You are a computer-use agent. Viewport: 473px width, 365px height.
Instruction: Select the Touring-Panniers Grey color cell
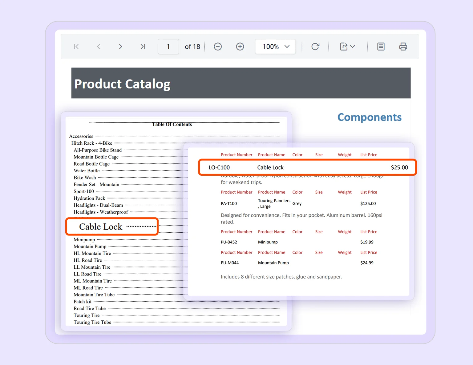pos(297,203)
